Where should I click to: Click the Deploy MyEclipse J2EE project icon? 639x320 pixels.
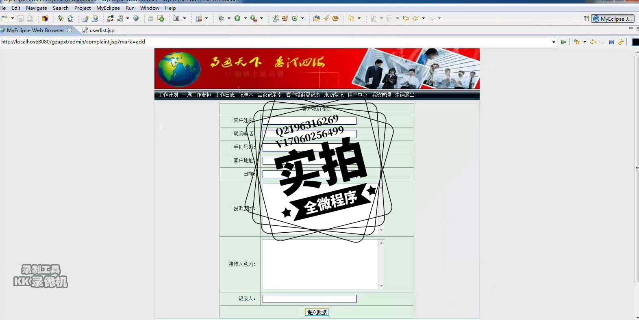pyautogui.click(x=110, y=18)
